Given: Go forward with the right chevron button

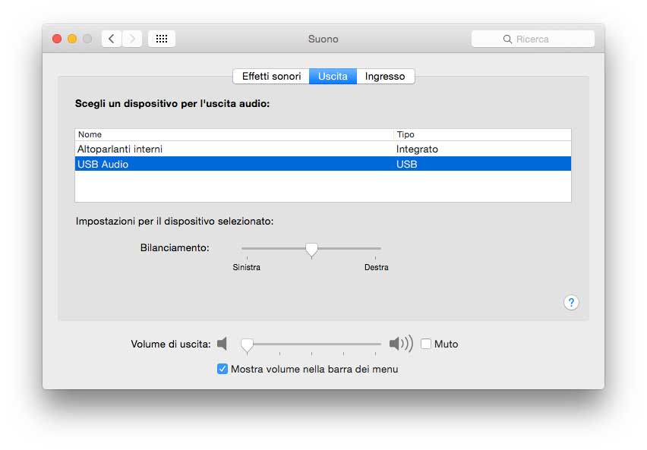Looking at the screenshot, I should [x=132, y=39].
